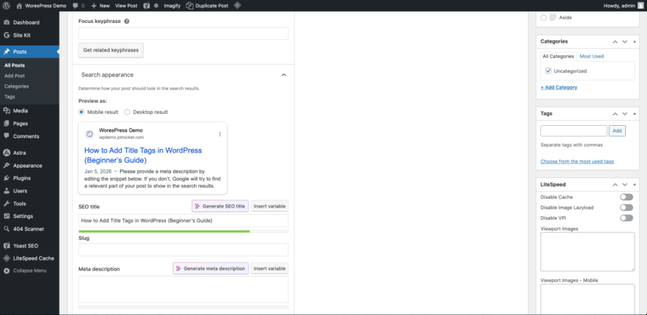
Task: Move the Categories panel up
Action: tap(616, 42)
